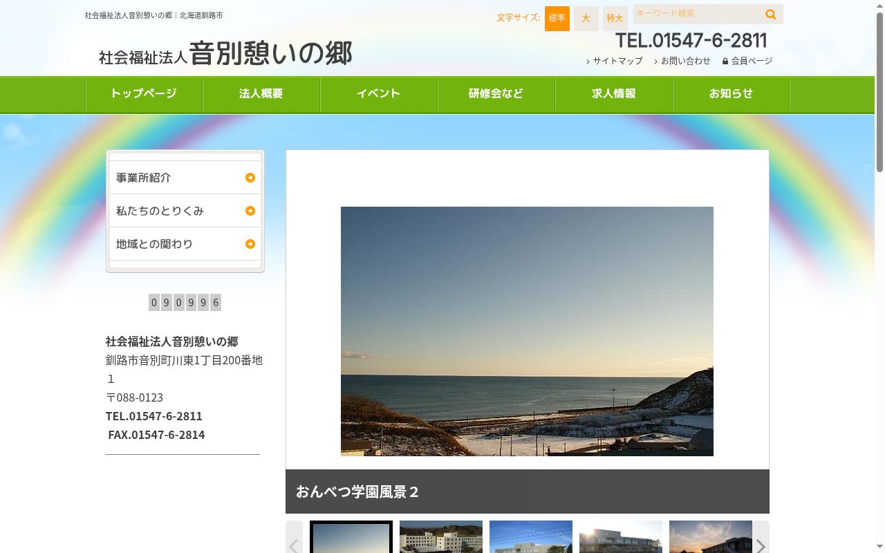Open the 法人概要 menu item
The height and width of the screenshot is (553, 885).
pos(261,94)
